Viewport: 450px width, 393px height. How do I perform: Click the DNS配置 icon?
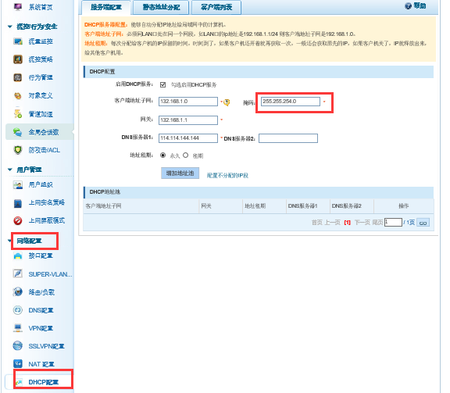pyautogui.click(x=18, y=310)
